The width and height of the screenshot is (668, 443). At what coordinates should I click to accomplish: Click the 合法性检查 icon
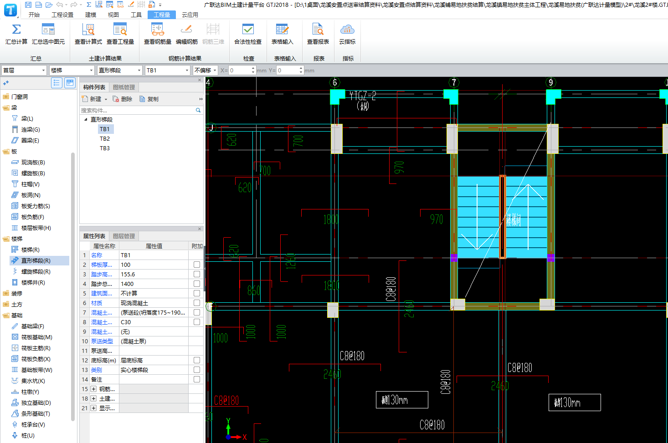pos(248,30)
